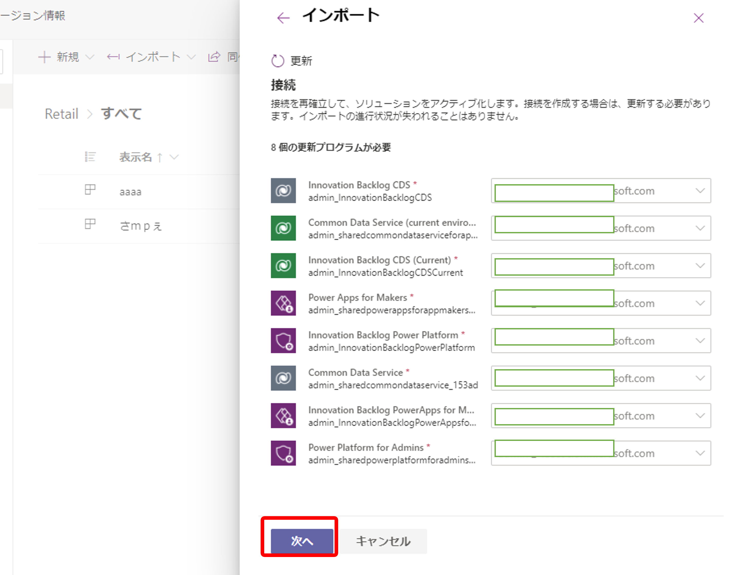This screenshot has height=575, width=730.
Task: Click the 接続 heading
Action: point(283,85)
